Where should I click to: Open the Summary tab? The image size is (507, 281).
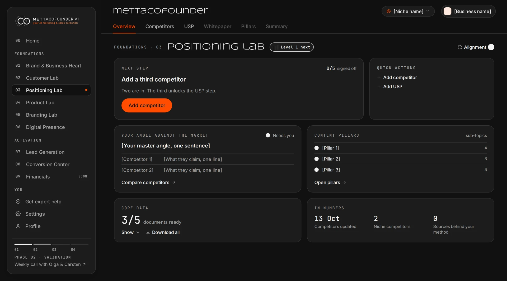pos(276,26)
